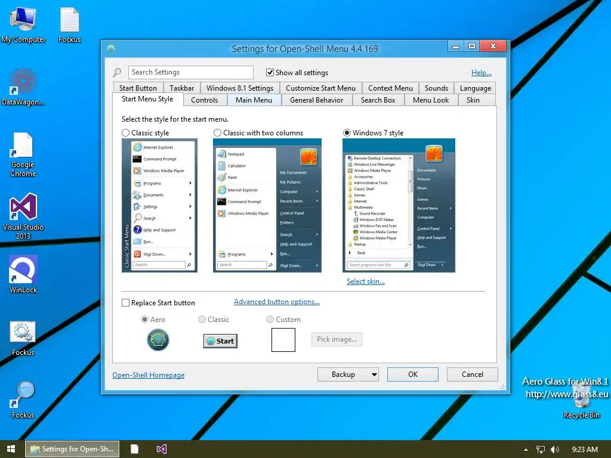
Task: Select the Recycle Bin desktop icon
Action: coord(581,401)
